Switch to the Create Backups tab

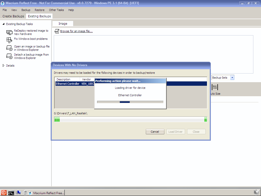pos(13,16)
